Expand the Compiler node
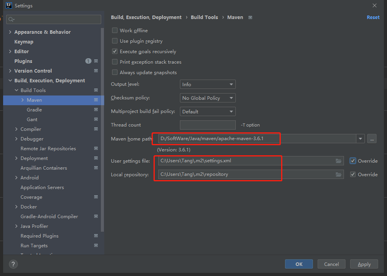 (16, 129)
